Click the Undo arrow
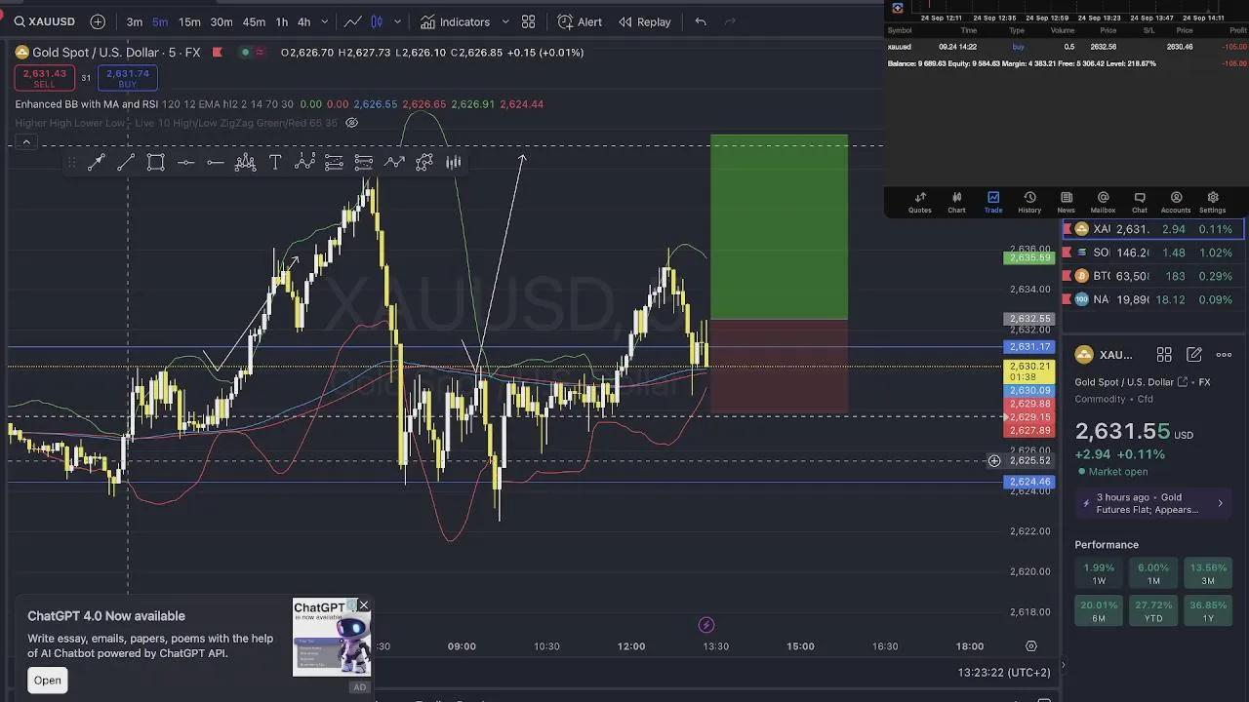Screen dimensions: 1249x702 (x=701, y=21)
